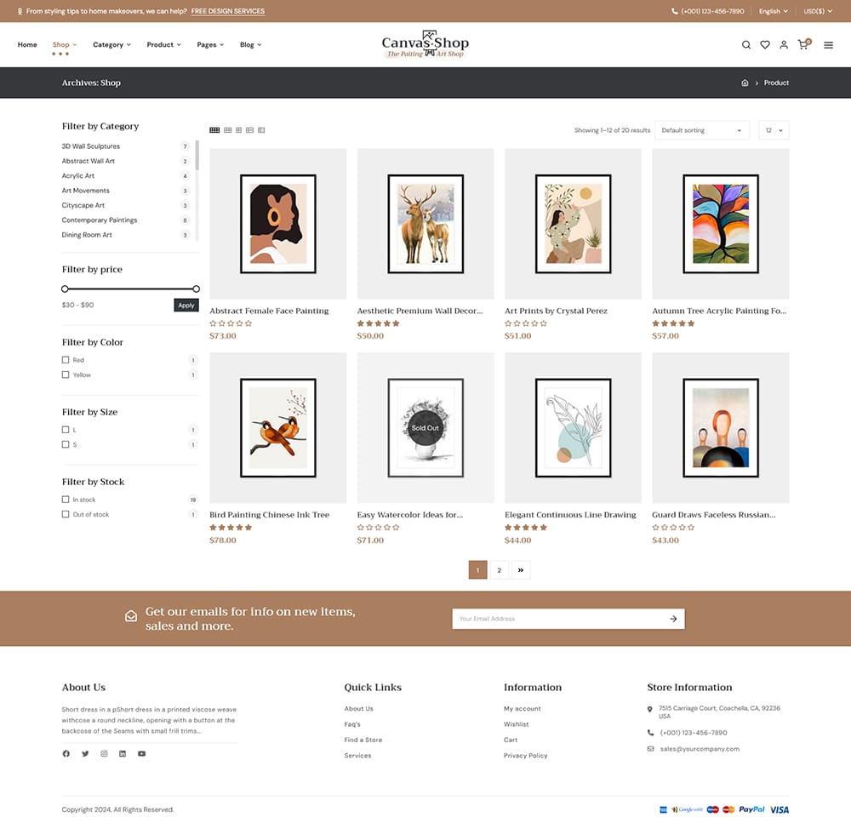Open the account icon in the header

784,44
